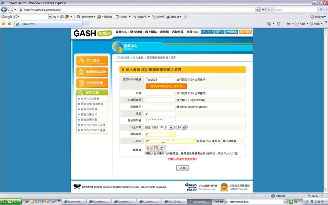Open the Google toolbar search box dropdown
The image size is (328, 205).
[x=50, y=16]
